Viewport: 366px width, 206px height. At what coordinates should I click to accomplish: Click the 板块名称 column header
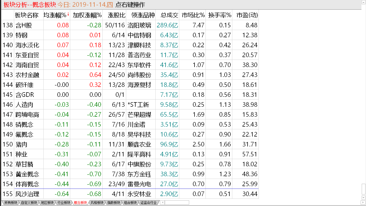tap(27, 15)
